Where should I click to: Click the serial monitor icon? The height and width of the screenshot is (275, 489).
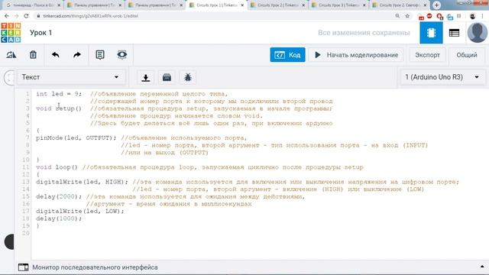point(24,267)
